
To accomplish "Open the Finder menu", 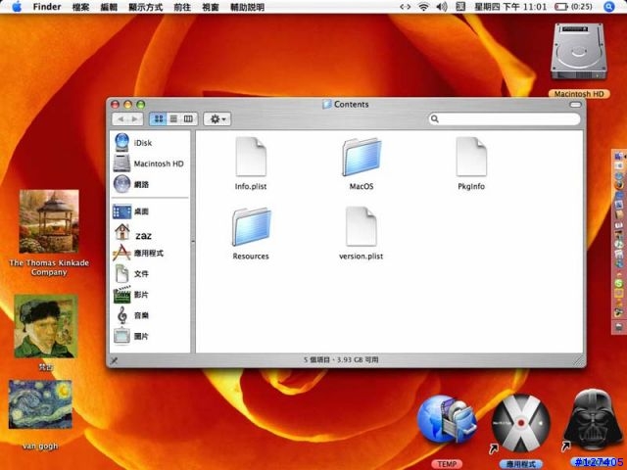I will pyautogui.click(x=47, y=7).
